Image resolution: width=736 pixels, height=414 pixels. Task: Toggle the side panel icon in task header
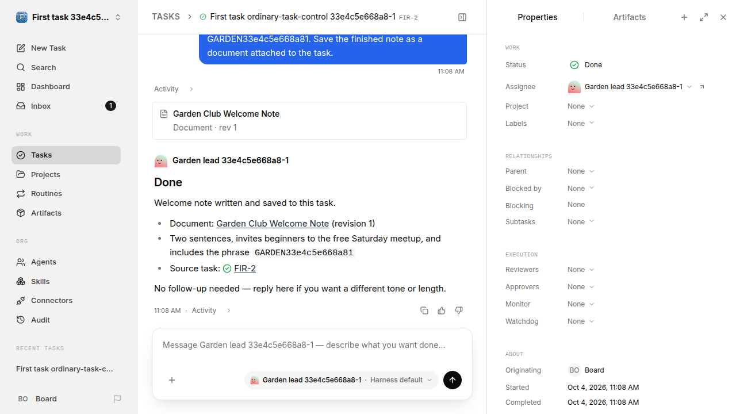pyautogui.click(x=462, y=17)
